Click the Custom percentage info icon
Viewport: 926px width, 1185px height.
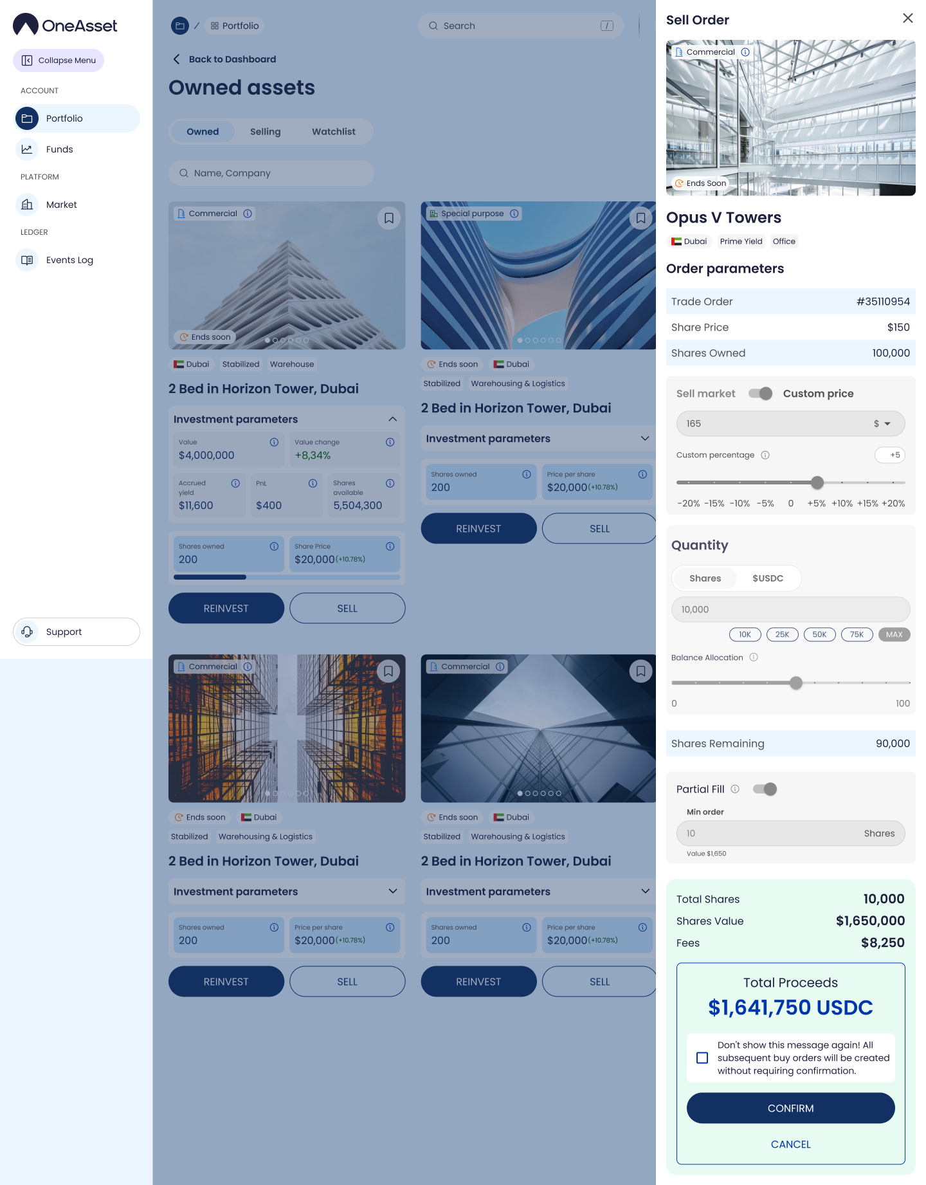click(765, 455)
